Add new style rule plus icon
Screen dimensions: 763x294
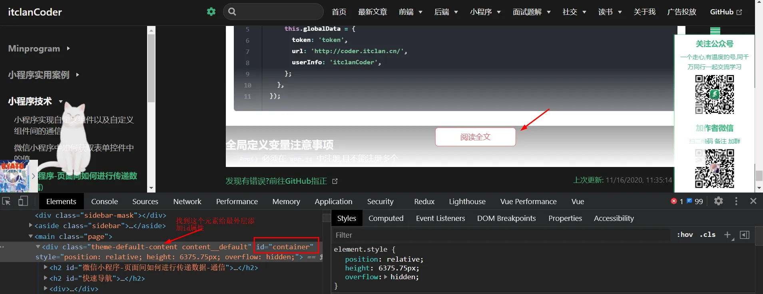pyautogui.click(x=728, y=235)
